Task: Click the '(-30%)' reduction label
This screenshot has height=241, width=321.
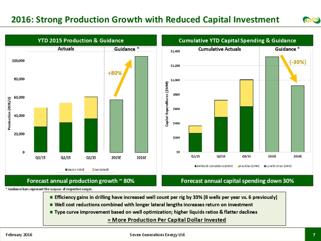Action: click(x=298, y=62)
